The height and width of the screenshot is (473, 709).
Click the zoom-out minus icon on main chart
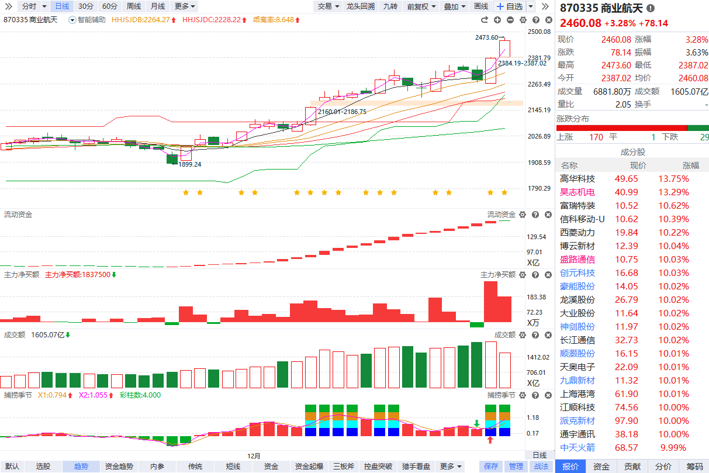click(510, 20)
